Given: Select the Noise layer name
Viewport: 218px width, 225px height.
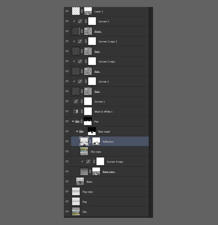Looking at the screenshot, I should [98, 31].
